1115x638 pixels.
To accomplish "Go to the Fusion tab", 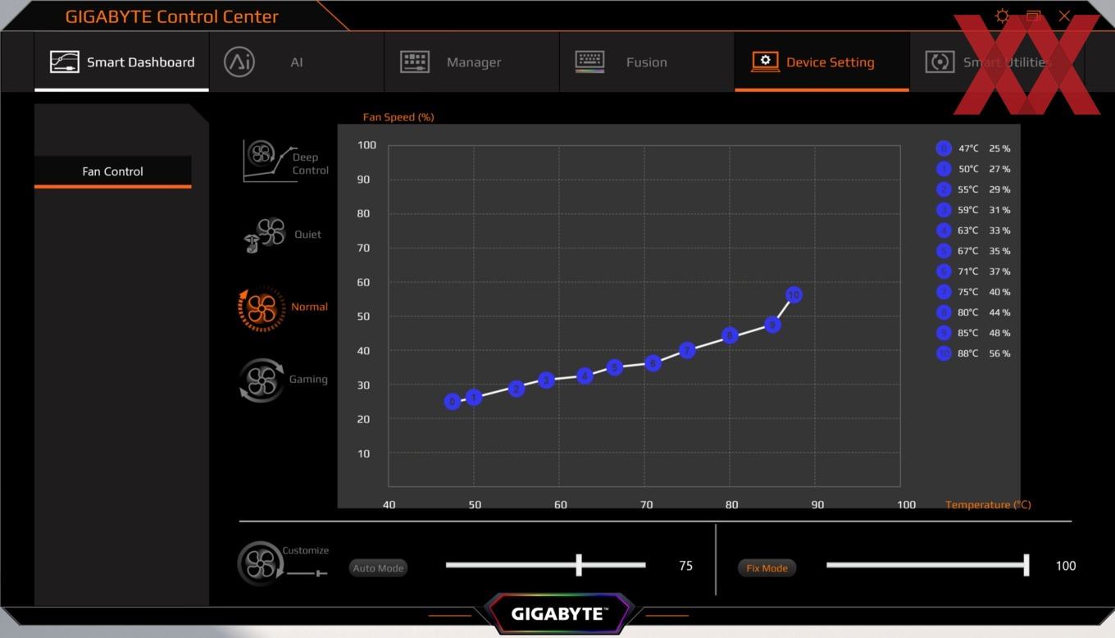I will click(647, 62).
